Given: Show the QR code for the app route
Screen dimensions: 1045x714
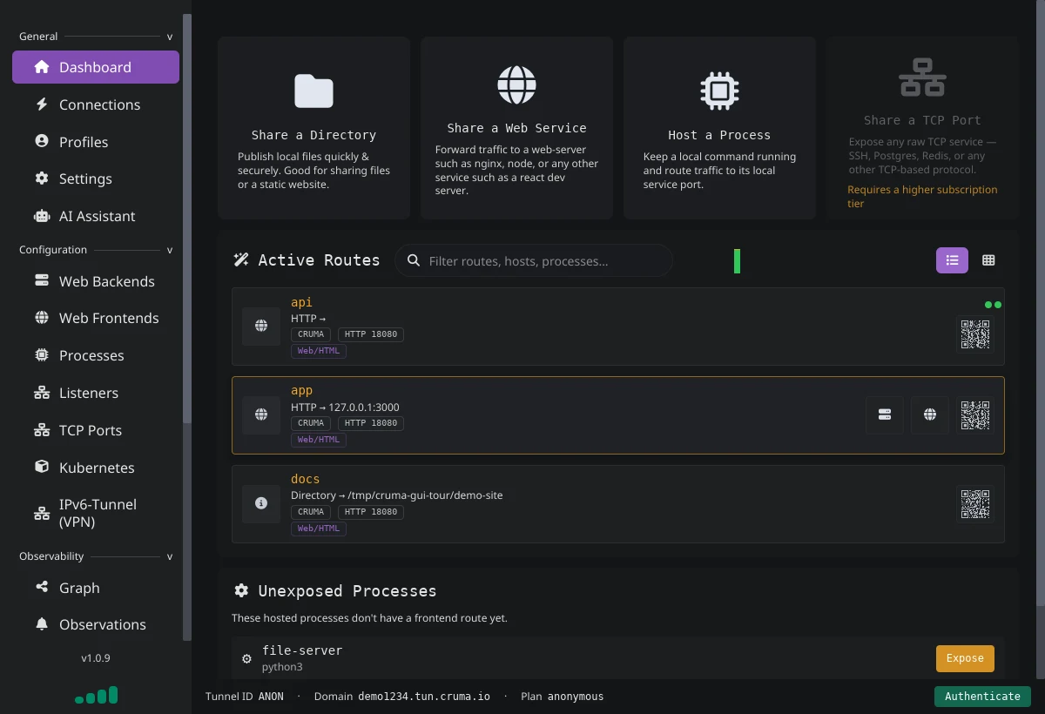Looking at the screenshot, I should [975, 414].
